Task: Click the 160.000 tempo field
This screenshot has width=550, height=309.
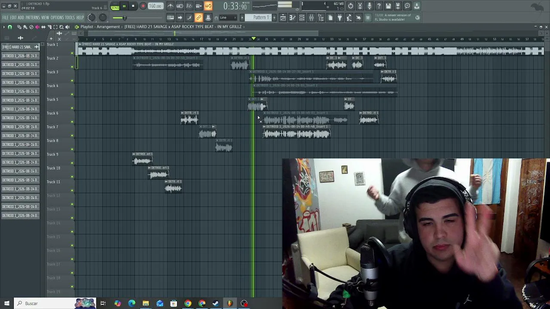Action: [x=156, y=6]
